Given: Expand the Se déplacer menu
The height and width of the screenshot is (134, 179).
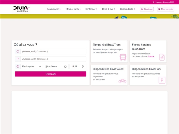Looking at the screenshot, I should tap(54, 9).
